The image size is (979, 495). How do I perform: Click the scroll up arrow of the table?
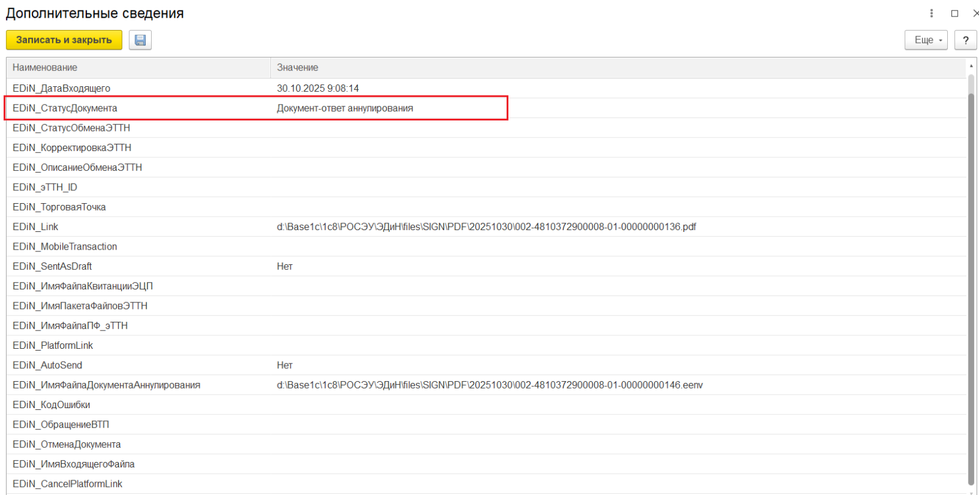tap(971, 65)
